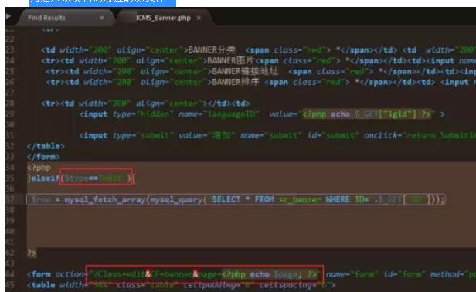The width and height of the screenshot is (476, 292).
Task: Click the opening <?php tag on line 34
Action: (x=39, y=168)
